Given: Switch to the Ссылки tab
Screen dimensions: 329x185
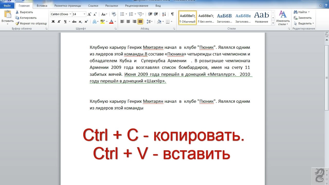Looking at the screenshot, I should [93, 5].
